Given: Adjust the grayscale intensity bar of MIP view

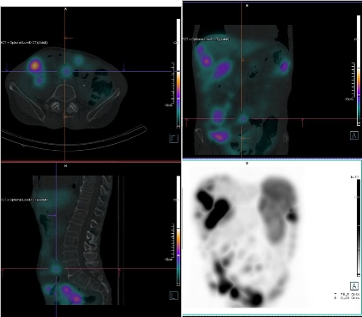Looking at the screenshot, I should (359, 228).
